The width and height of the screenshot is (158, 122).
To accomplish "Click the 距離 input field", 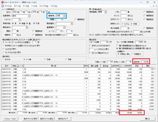I will [x=58, y=19].
